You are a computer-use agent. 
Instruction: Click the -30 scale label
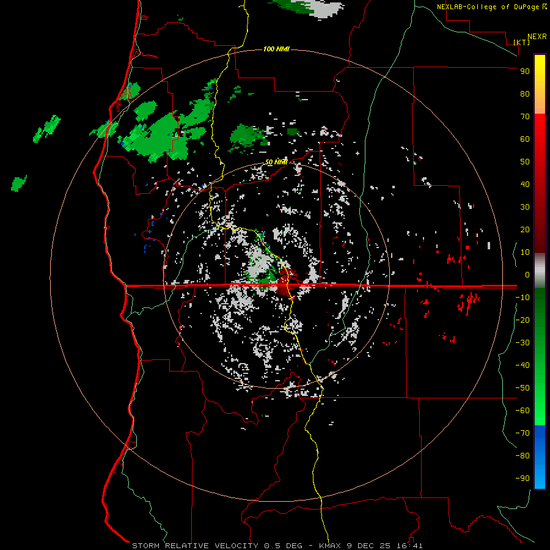coord(522,343)
